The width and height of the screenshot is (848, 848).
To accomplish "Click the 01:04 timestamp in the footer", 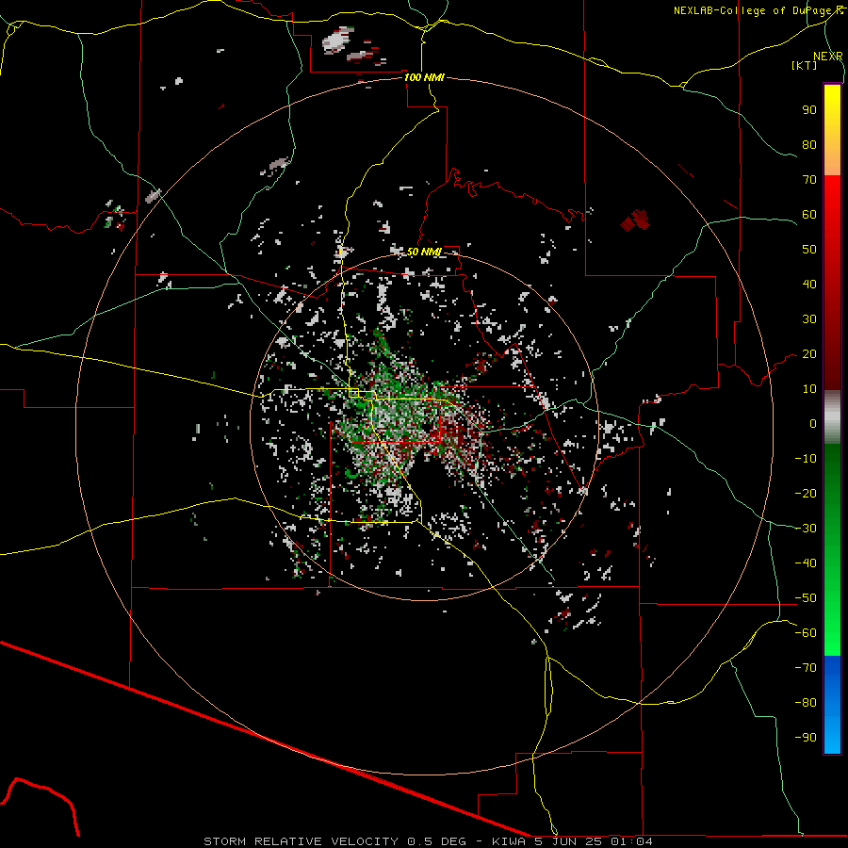I will click(631, 841).
